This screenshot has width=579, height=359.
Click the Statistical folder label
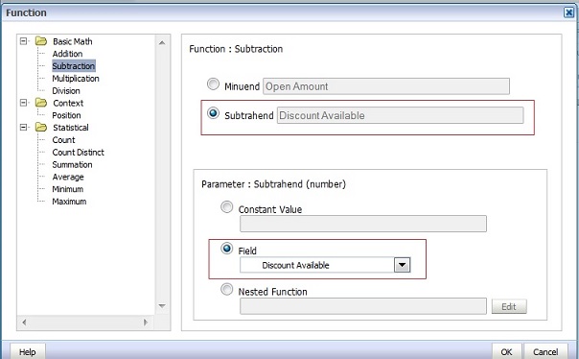pos(71,128)
